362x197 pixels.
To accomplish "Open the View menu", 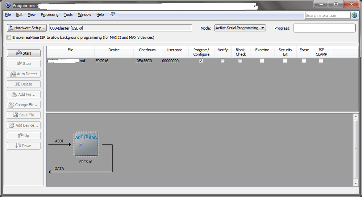I will point(32,14).
